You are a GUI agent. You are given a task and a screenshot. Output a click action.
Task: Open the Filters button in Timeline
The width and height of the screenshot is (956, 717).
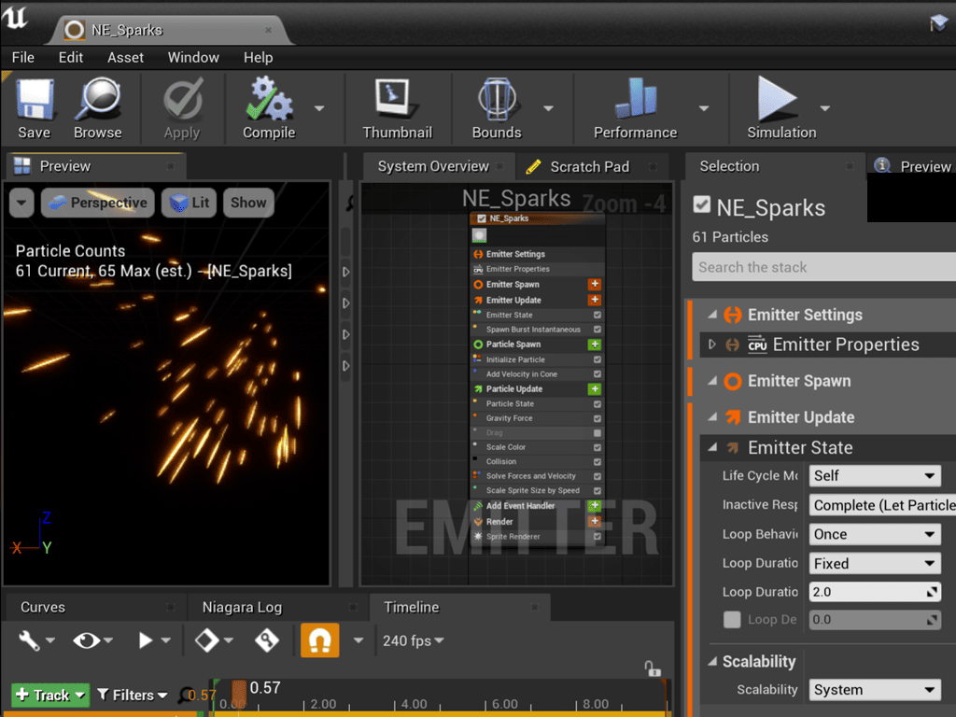[132, 695]
